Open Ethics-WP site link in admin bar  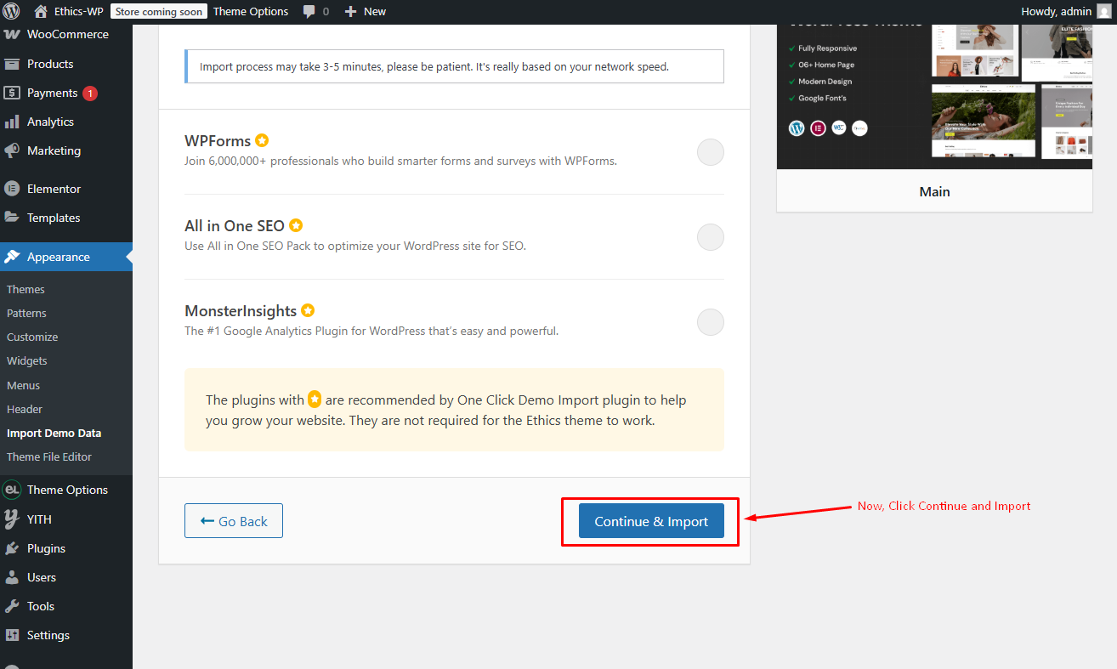click(x=69, y=11)
